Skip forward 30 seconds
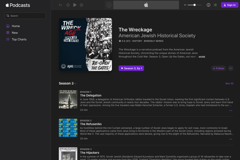240x160 pixels. coord(81,5)
